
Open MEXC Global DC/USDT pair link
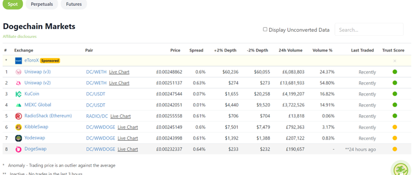click(x=95, y=105)
